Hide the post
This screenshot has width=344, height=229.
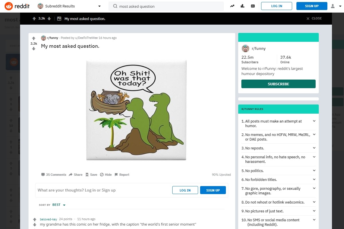point(106,175)
